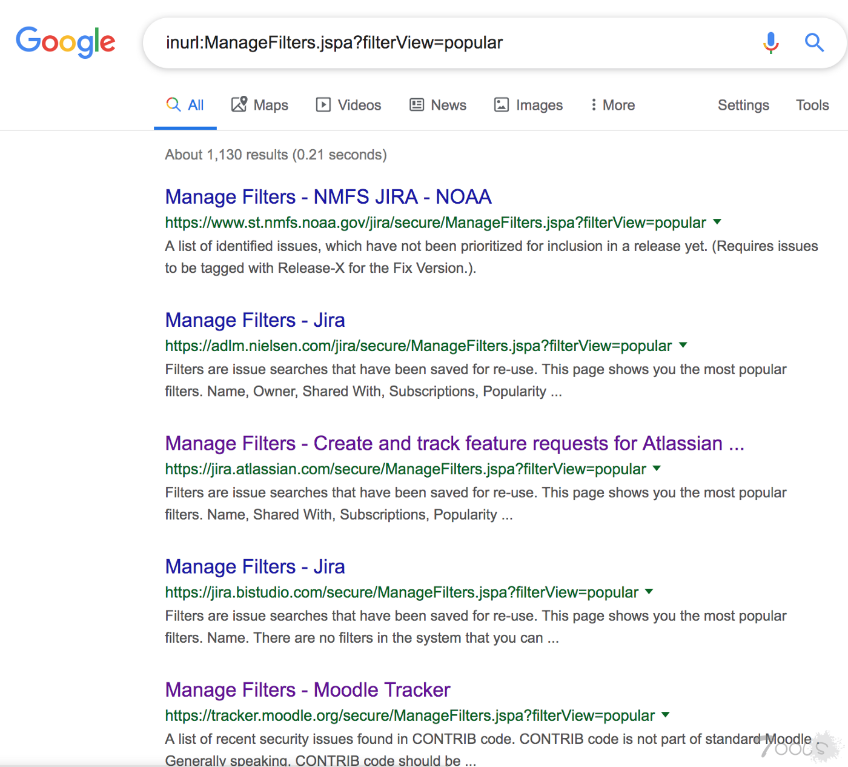Image resolution: width=848 pixels, height=767 pixels.
Task: Click the blue magnifying glass search icon
Action: (x=813, y=42)
